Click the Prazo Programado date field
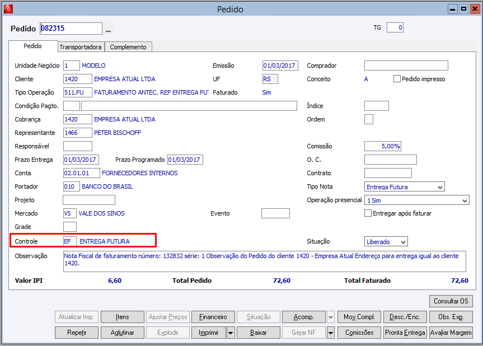The height and width of the screenshot is (346, 483). point(185,160)
